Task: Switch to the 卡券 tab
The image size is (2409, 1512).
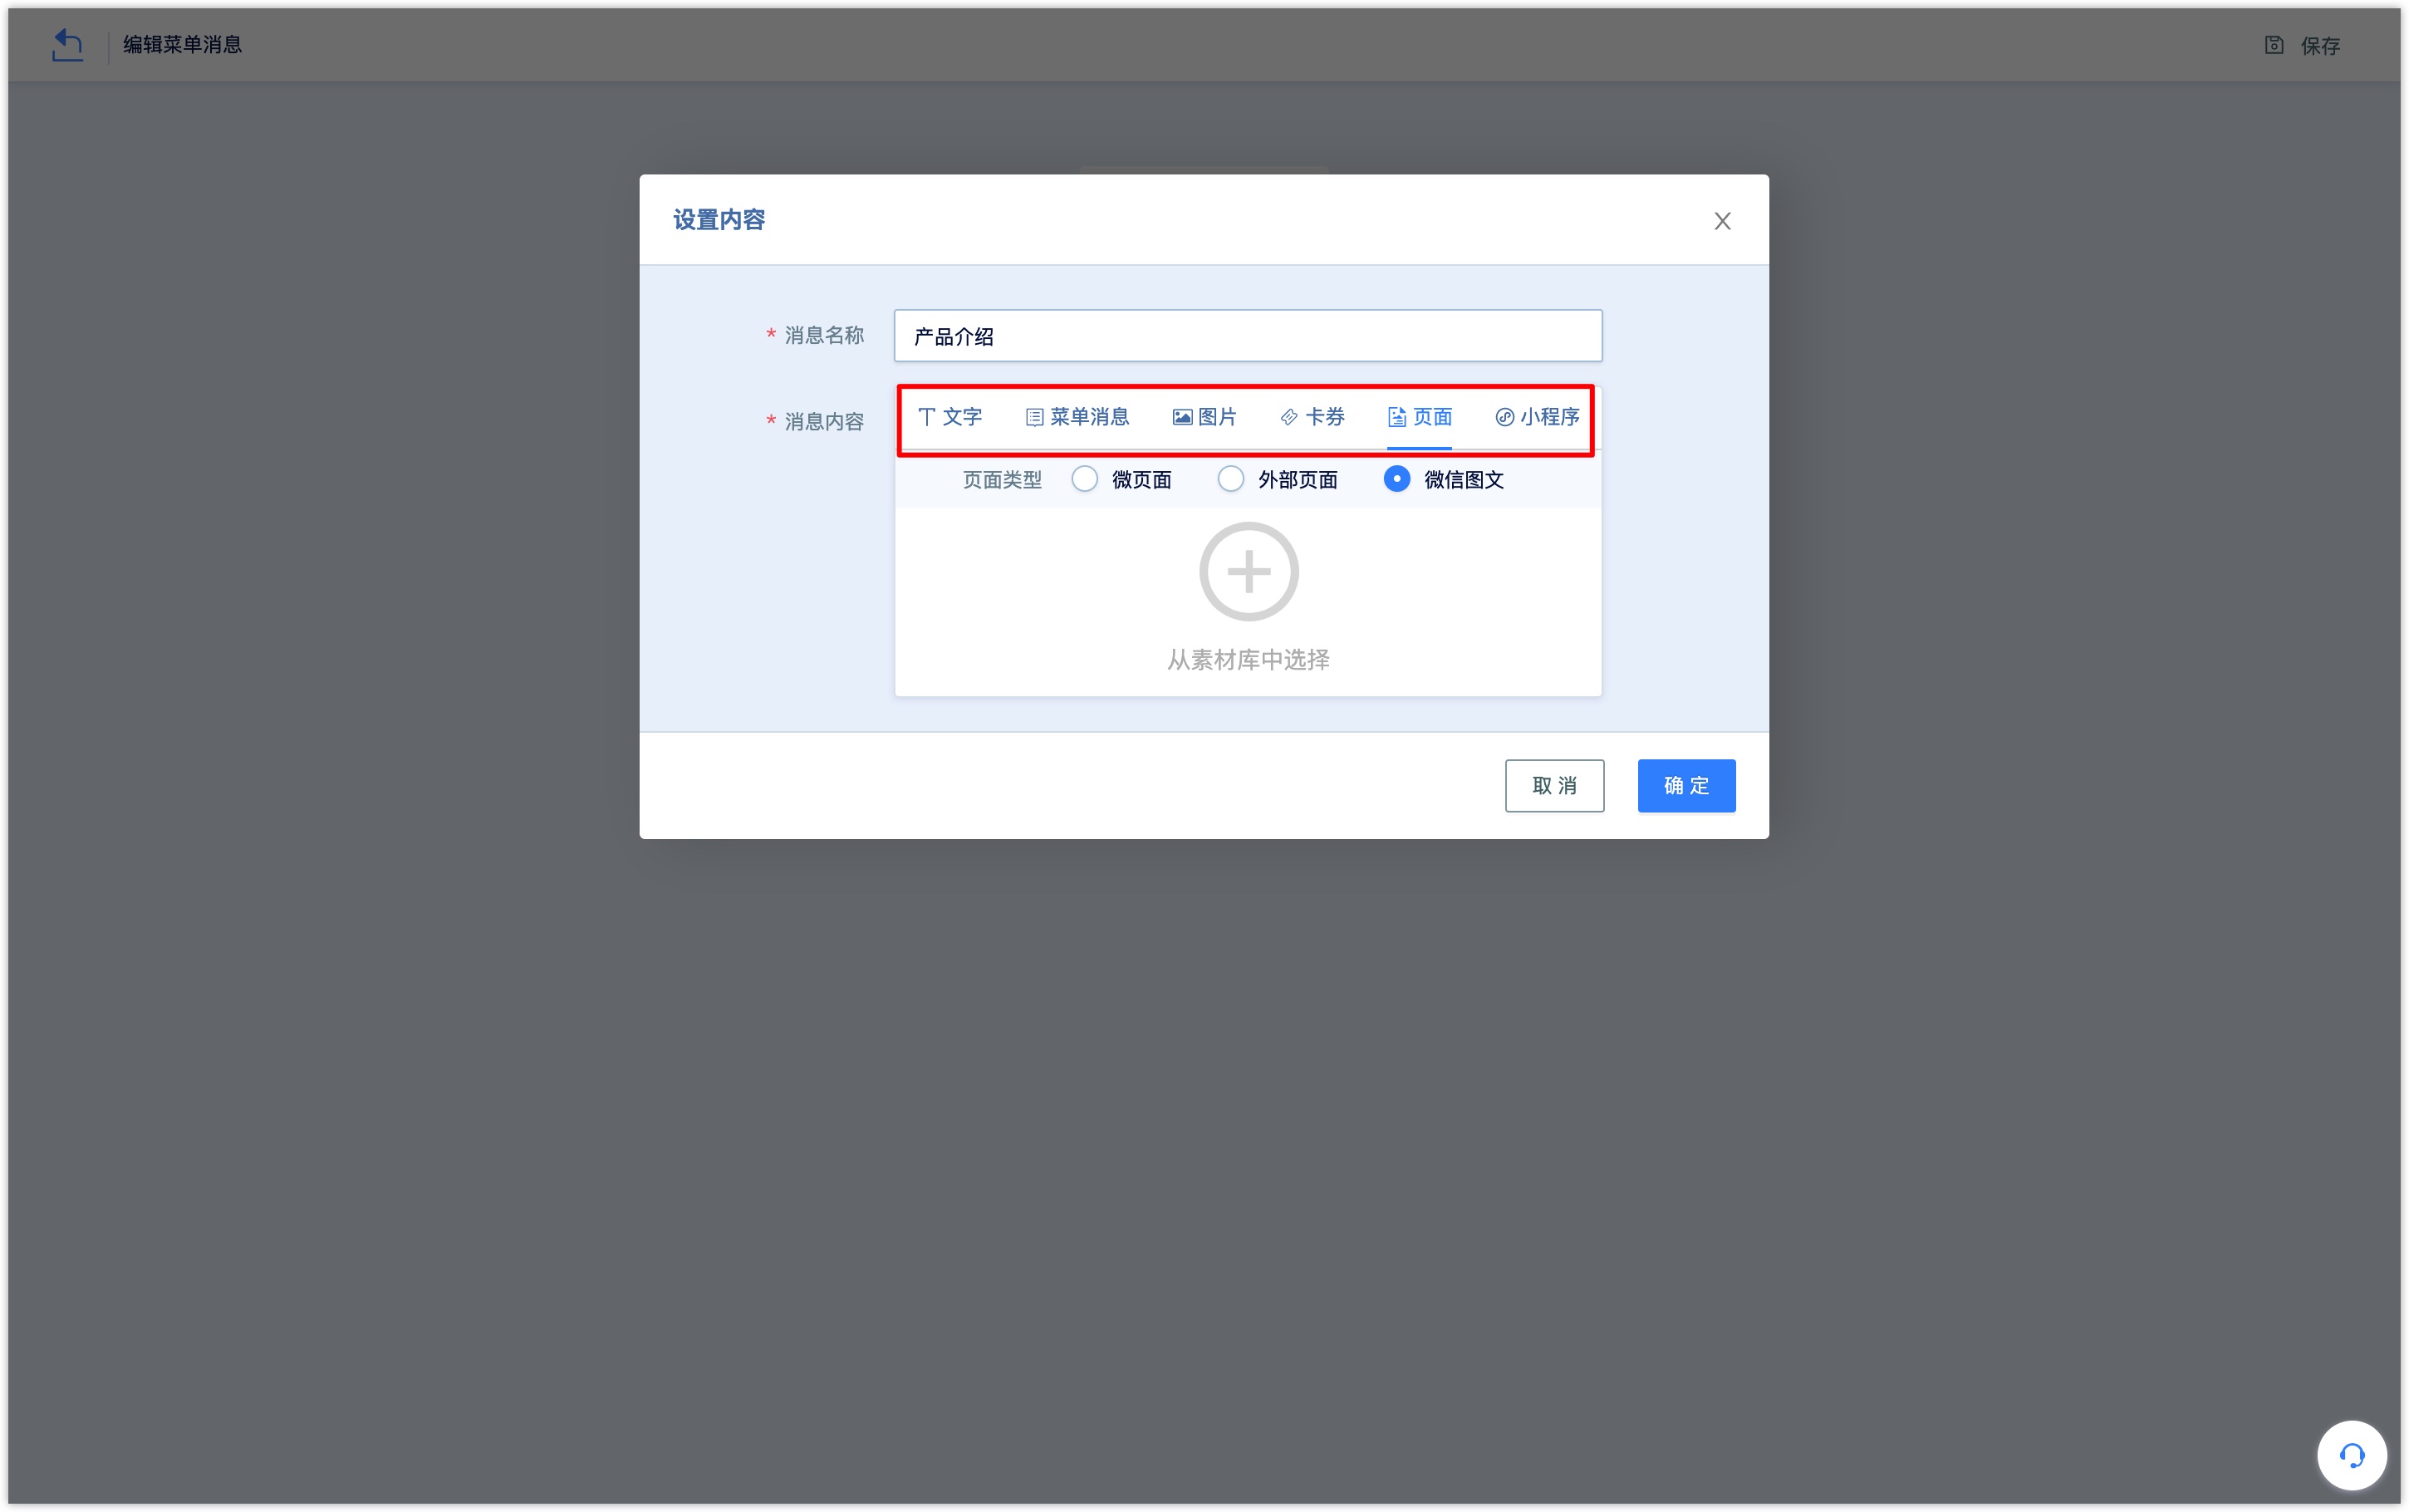Action: 1312,417
